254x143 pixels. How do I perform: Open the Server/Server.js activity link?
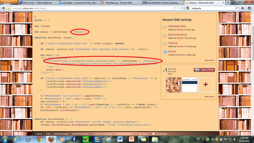coord(177,35)
